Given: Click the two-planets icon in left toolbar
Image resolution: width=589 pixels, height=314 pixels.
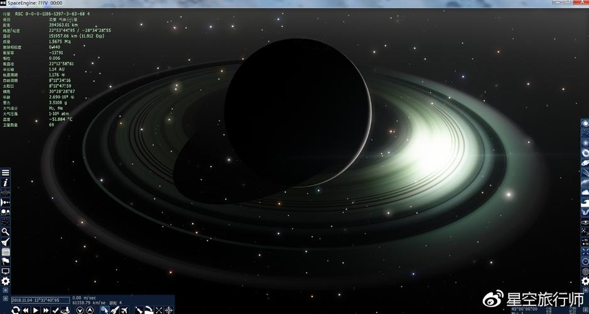Looking at the screenshot, I should [6, 212].
